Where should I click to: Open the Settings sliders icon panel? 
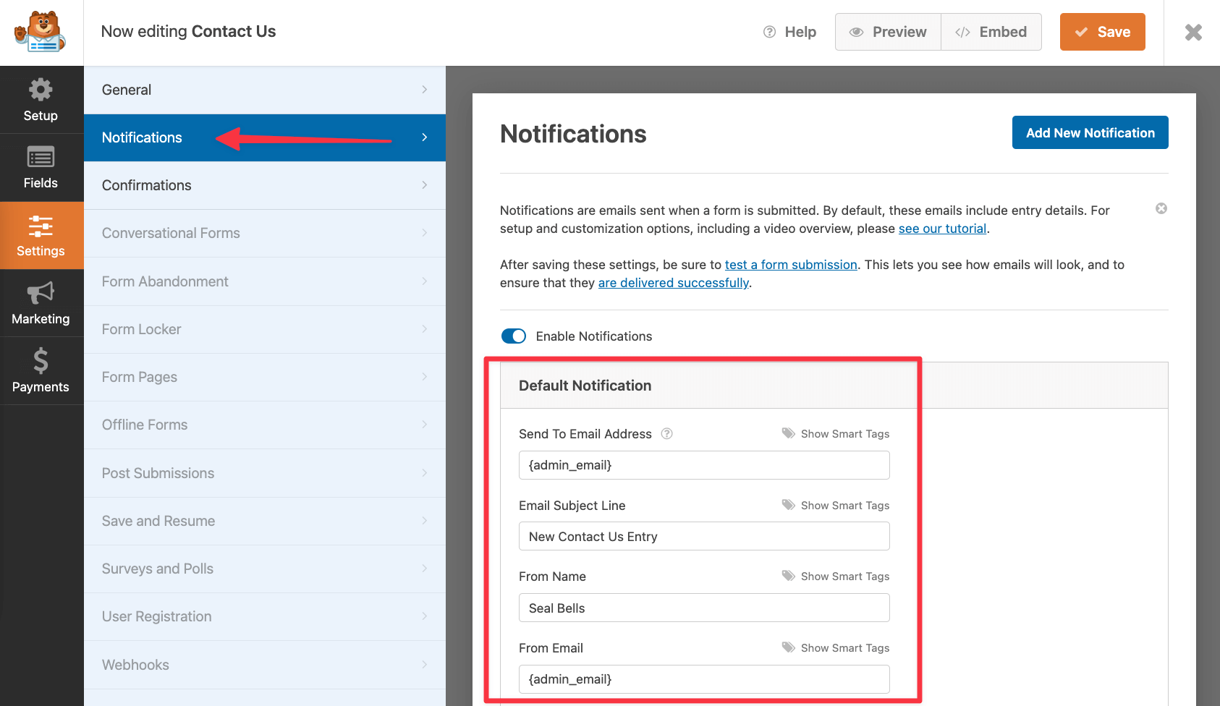click(41, 236)
